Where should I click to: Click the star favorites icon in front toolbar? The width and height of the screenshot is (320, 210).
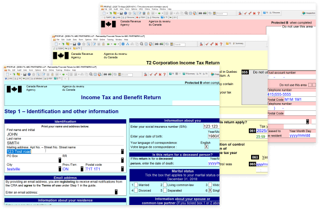point(34,74)
